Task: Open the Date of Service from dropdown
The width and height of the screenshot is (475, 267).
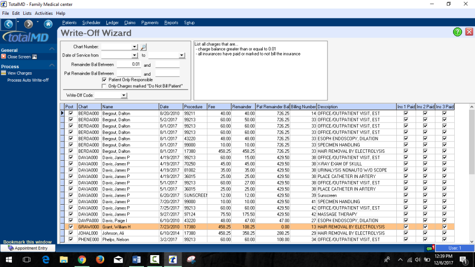Action: [x=135, y=55]
